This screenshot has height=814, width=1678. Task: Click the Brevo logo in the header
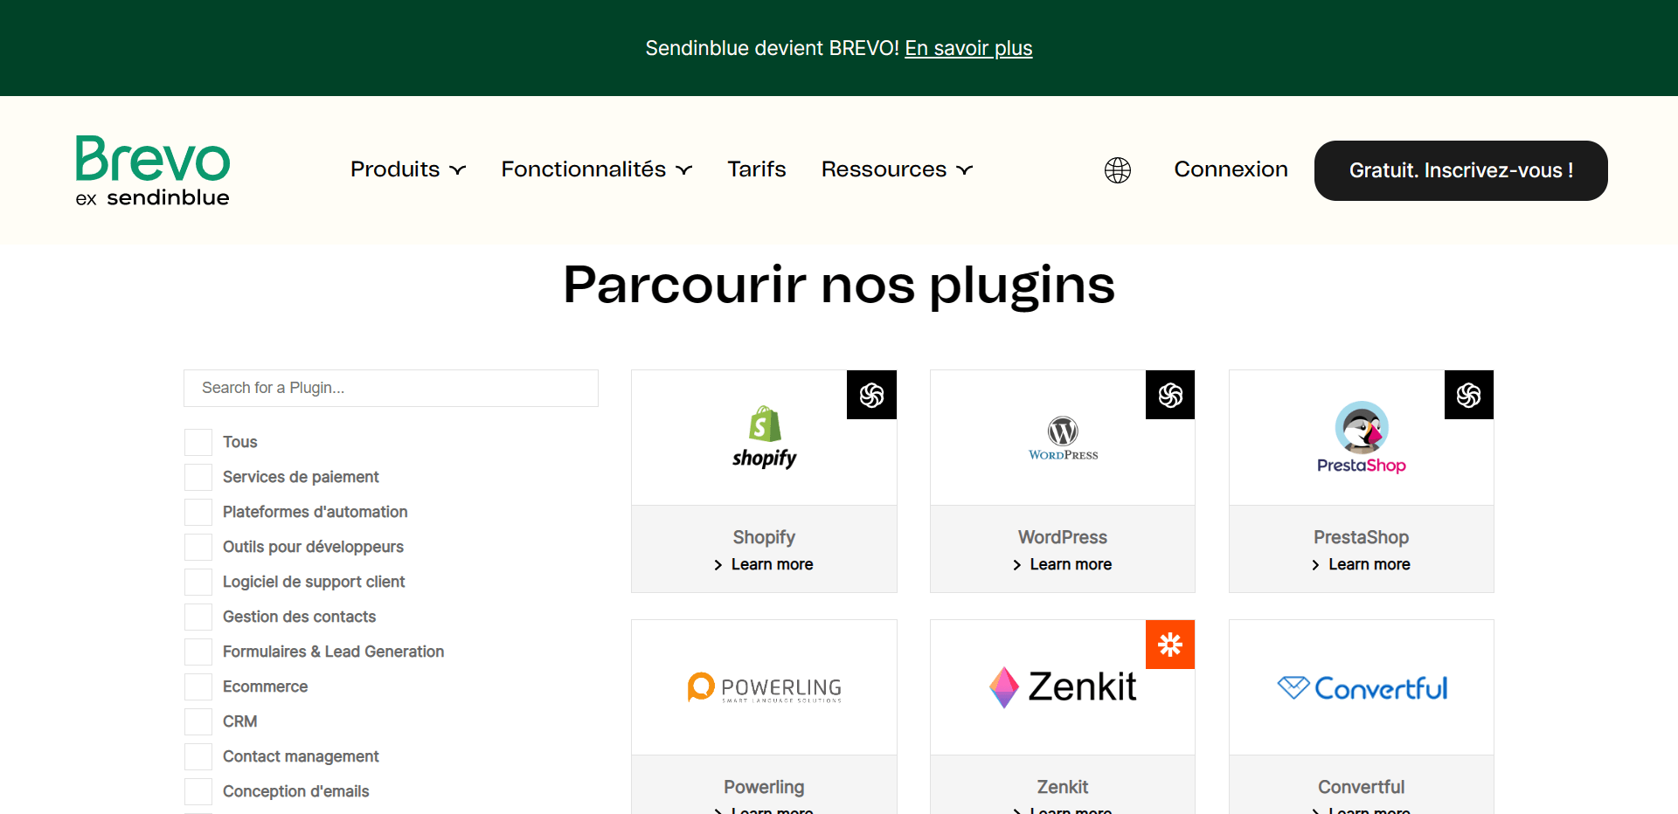[153, 170]
